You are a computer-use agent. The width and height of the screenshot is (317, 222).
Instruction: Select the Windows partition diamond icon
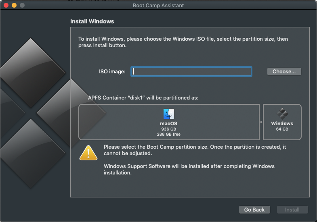(x=282, y=114)
